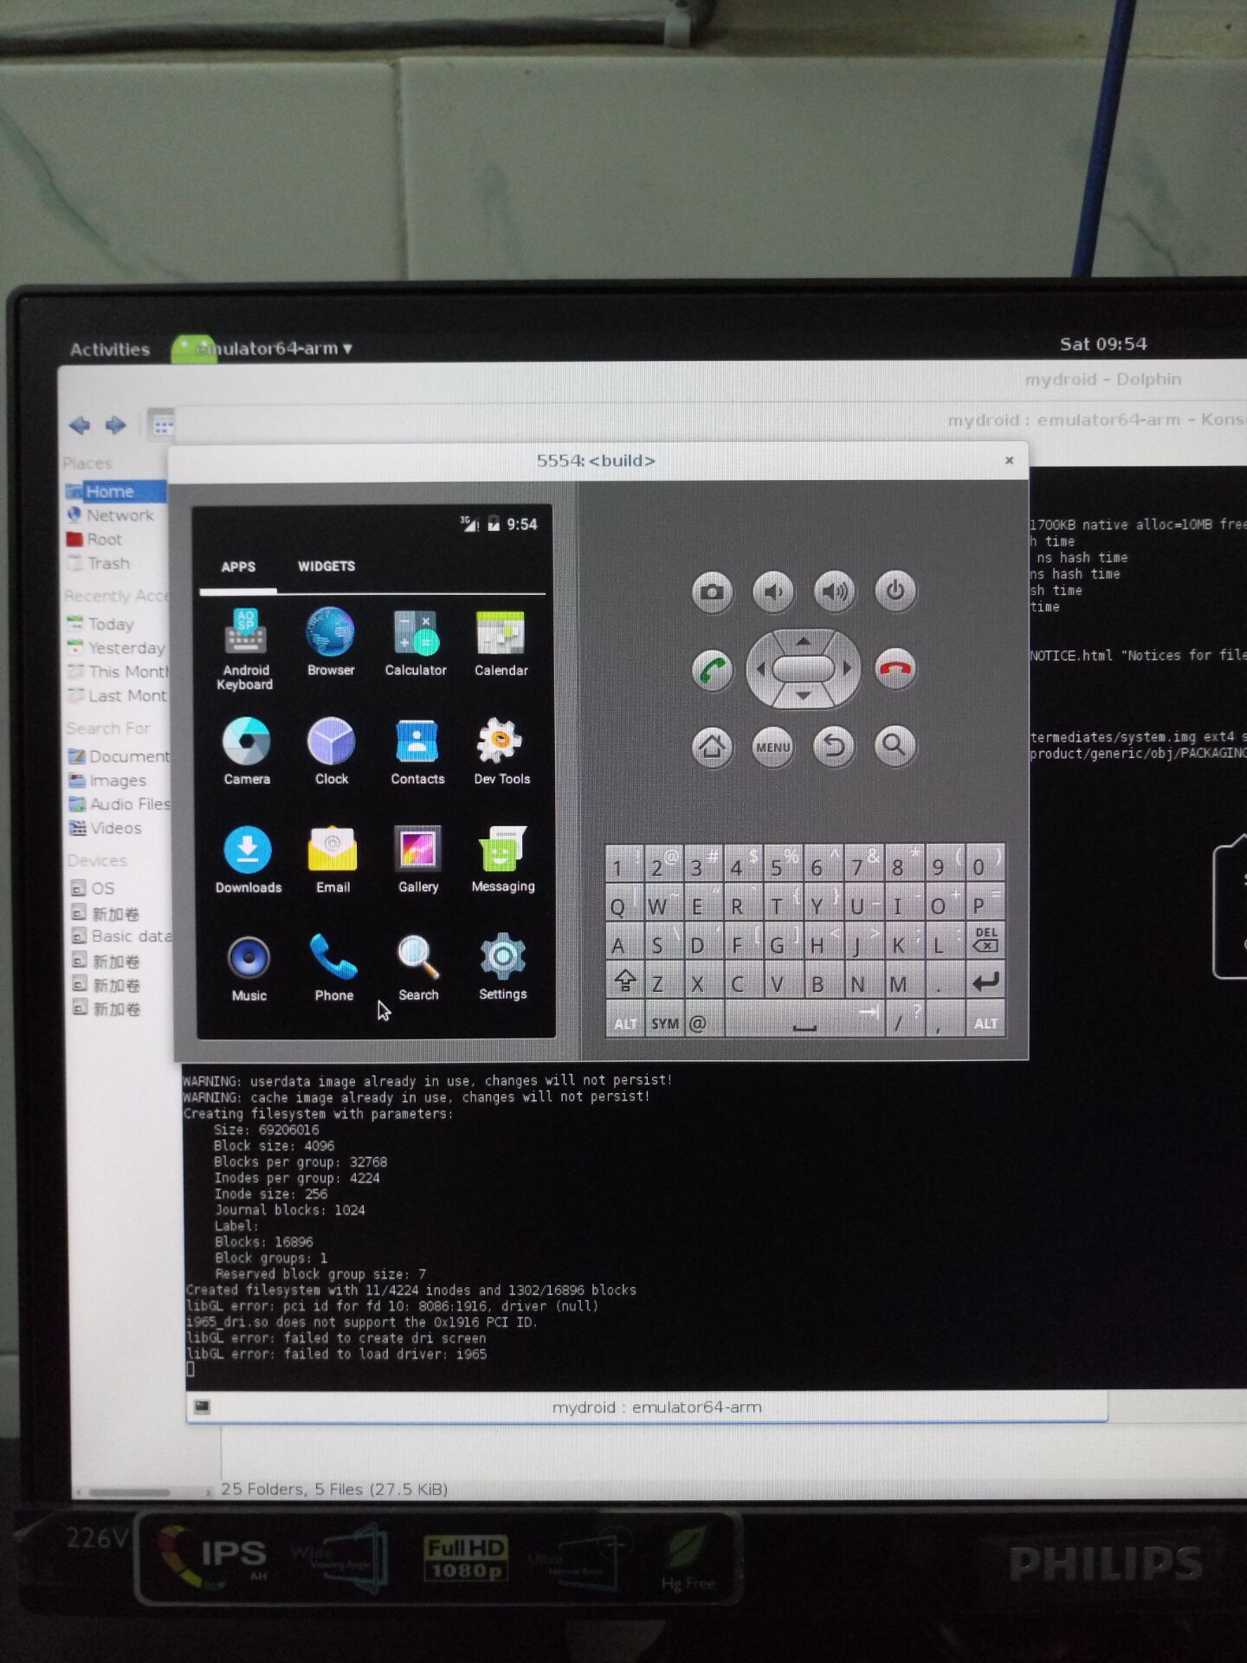
Task: Click the D-pad right arrow
Action: tap(847, 669)
